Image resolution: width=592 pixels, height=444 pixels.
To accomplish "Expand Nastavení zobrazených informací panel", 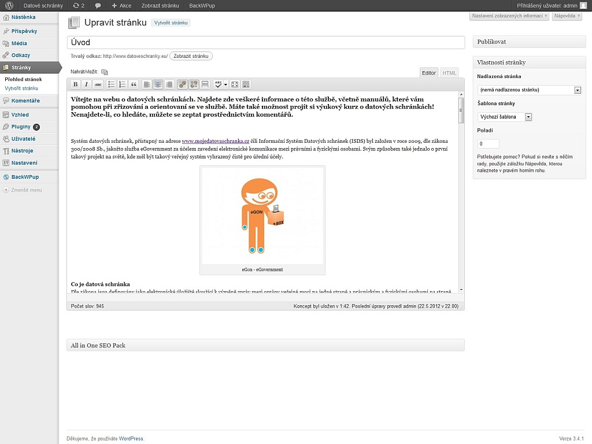I will coord(509,16).
